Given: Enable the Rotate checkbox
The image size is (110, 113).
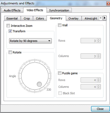Looking at the screenshot, I should point(10,52).
